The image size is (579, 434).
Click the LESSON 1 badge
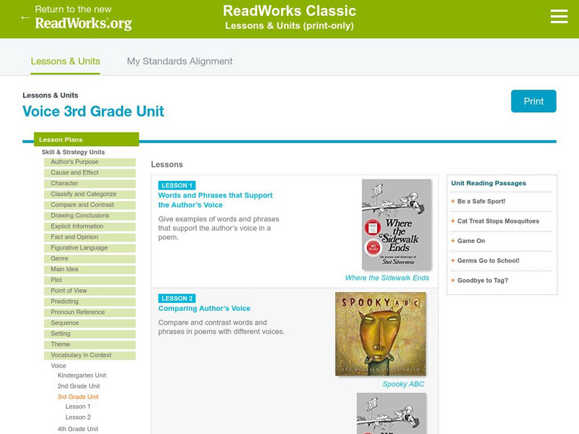pos(177,185)
